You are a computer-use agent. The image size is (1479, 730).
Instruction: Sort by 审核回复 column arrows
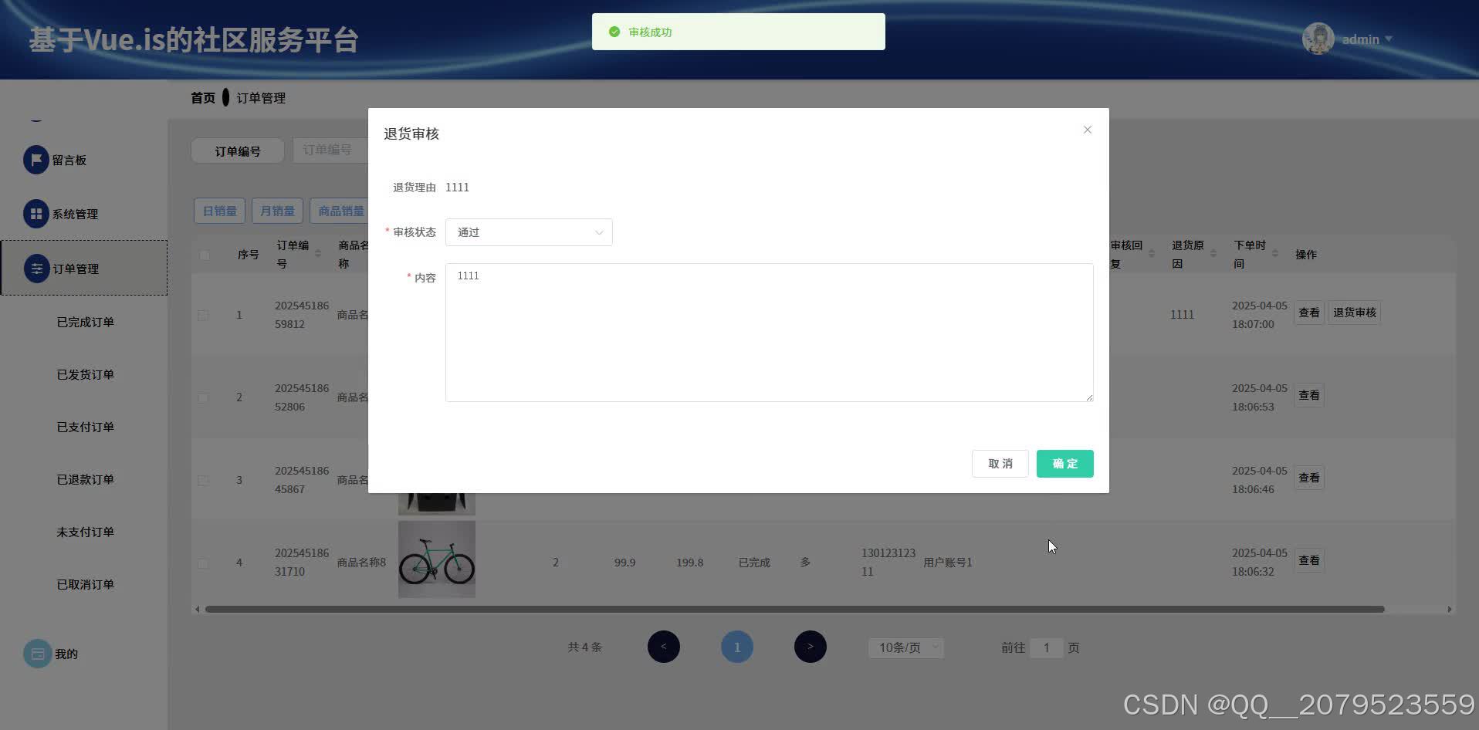click(x=1152, y=254)
